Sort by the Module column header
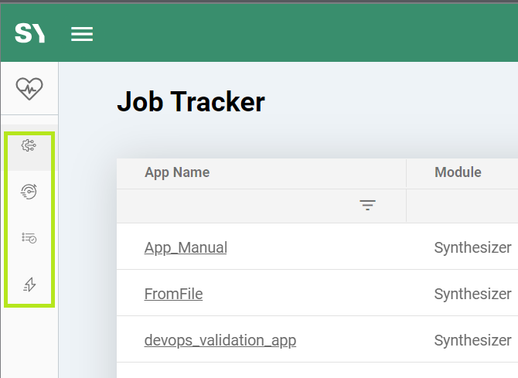This screenshot has height=378, width=518. tap(458, 172)
